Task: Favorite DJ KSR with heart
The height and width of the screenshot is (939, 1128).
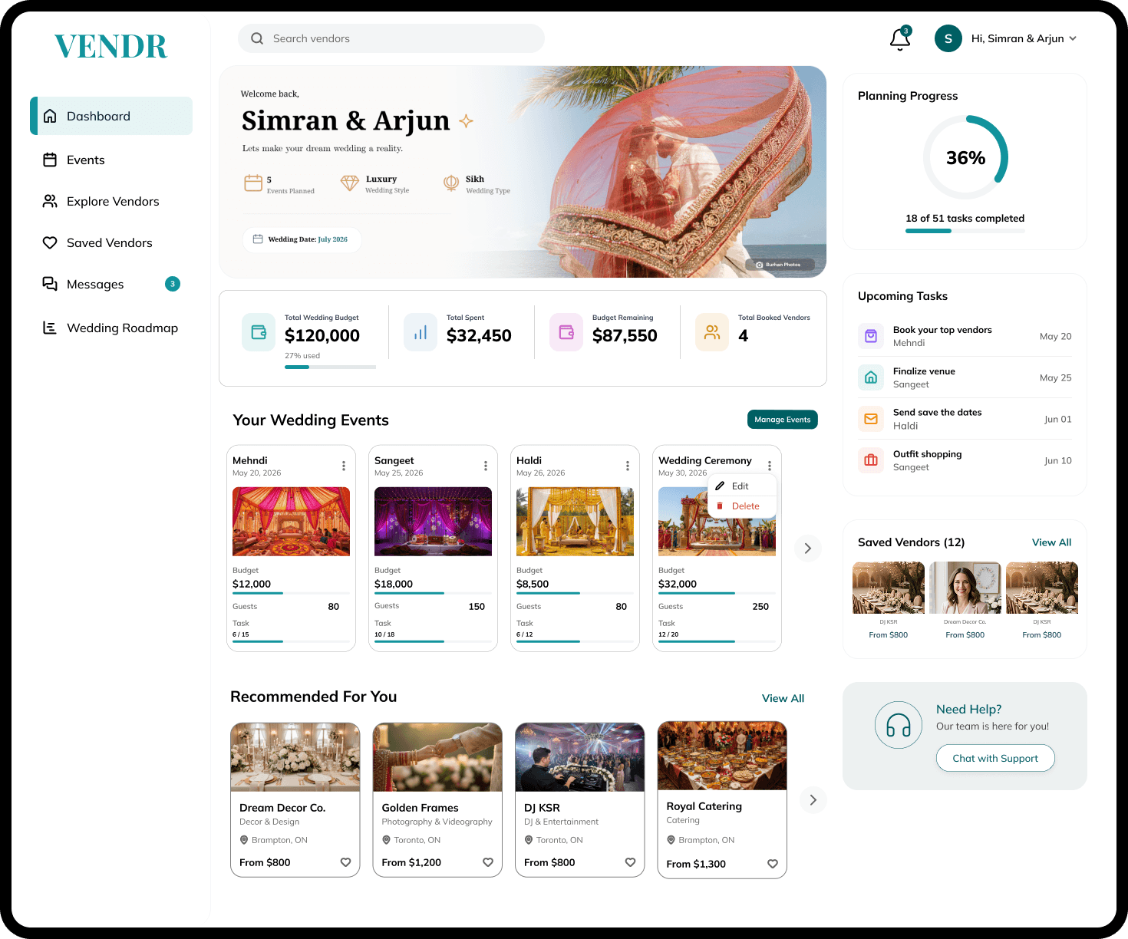Action: pyautogui.click(x=631, y=862)
